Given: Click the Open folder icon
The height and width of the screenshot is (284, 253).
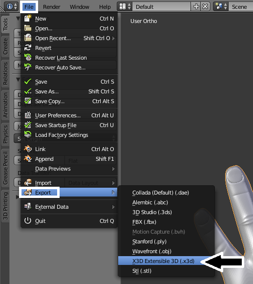Looking at the screenshot, I should coord(28,28).
